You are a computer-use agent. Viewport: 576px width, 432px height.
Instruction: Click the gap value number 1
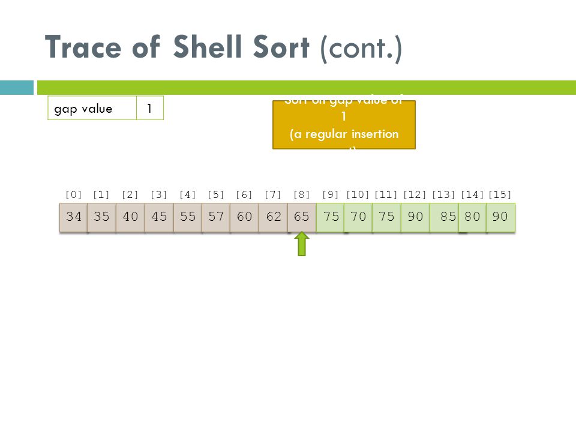tap(150, 108)
